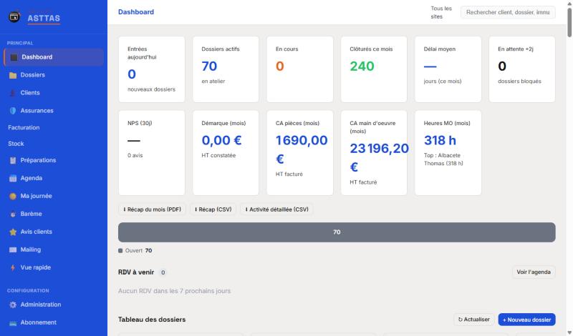Click the Aucun RDV dans les 7 prochains jours text
The height and width of the screenshot is (336, 573).
pos(174,291)
